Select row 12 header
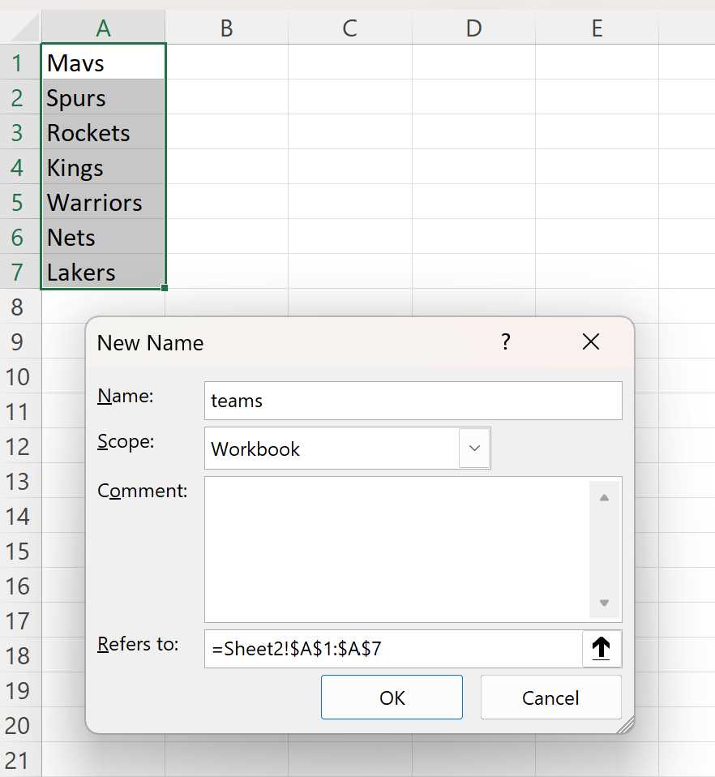715x777 pixels. click(20, 446)
